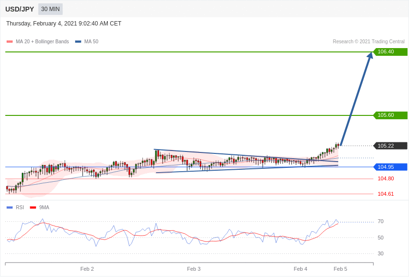Toggle the MA 20 + Bollinger Bands legend label

coord(42,42)
